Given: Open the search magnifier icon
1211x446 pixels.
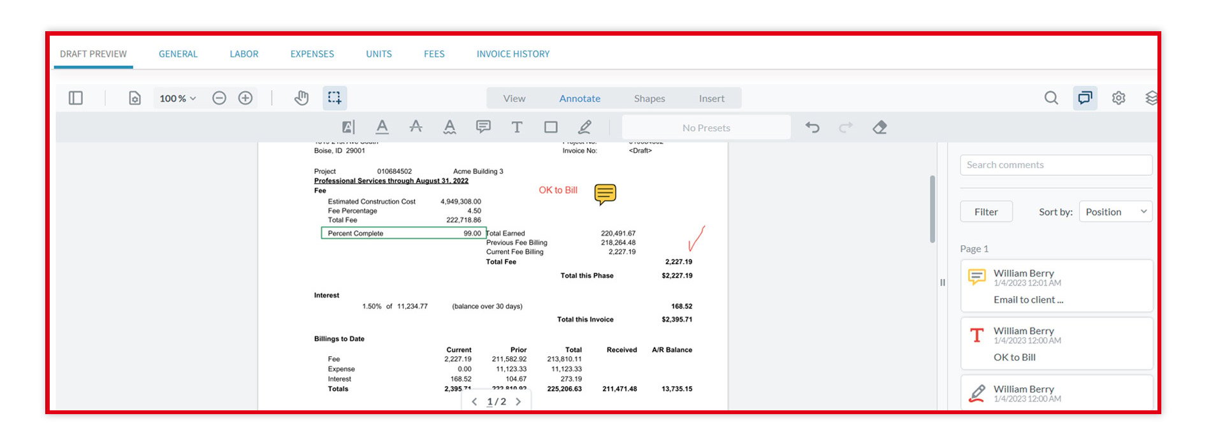Looking at the screenshot, I should (x=1051, y=98).
